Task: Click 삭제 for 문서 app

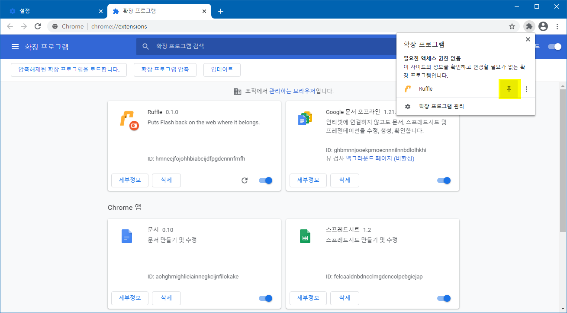Action: 166,298
